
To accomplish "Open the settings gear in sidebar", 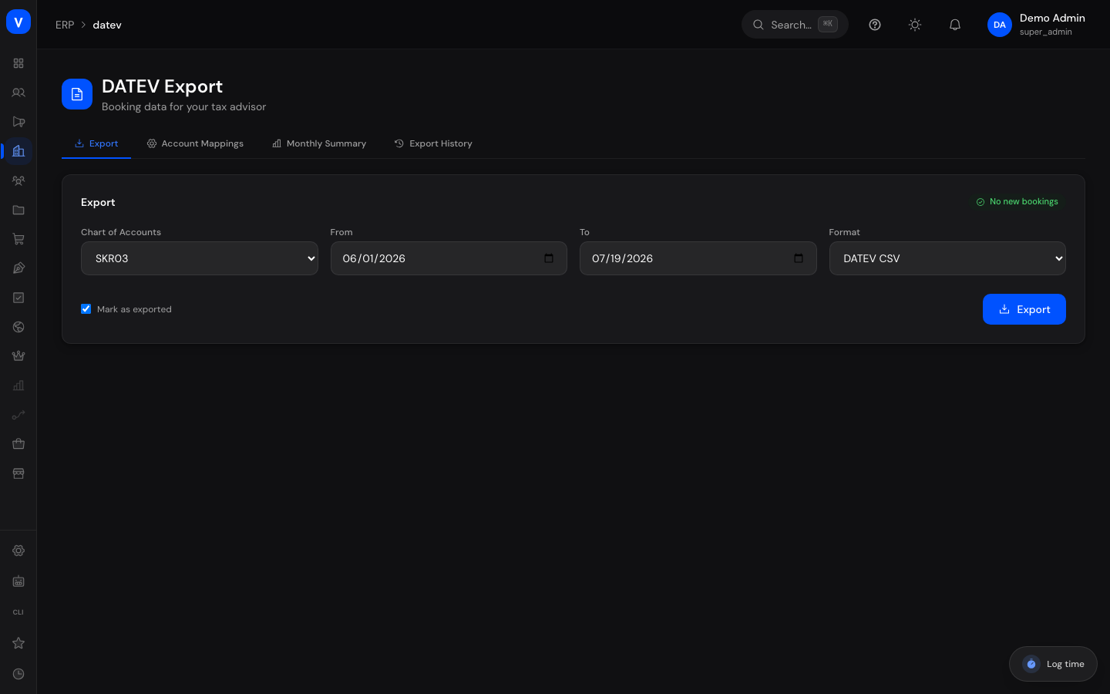I will (18, 551).
